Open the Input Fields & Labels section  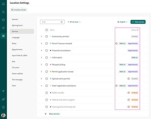pyautogui.click(x=20, y=56)
